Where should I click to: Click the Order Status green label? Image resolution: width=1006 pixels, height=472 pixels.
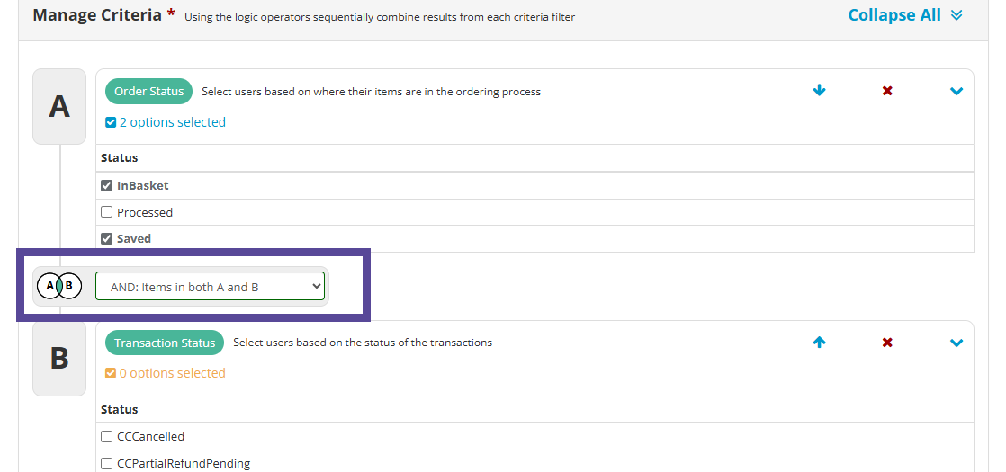[x=148, y=91]
